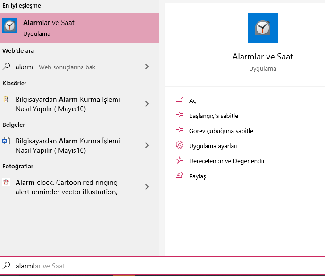
Task: Select Aç to open the app
Action: pyautogui.click(x=192, y=100)
